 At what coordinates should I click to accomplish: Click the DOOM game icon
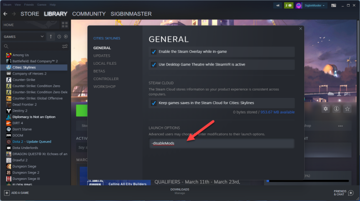(x=8, y=135)
